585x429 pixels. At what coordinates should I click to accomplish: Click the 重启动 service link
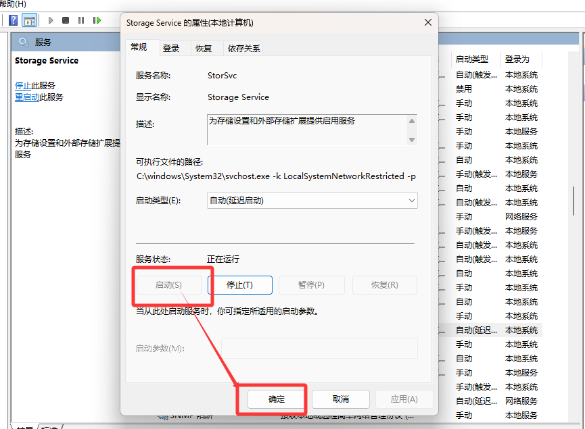pyautogui.click(x=27, y=97)
